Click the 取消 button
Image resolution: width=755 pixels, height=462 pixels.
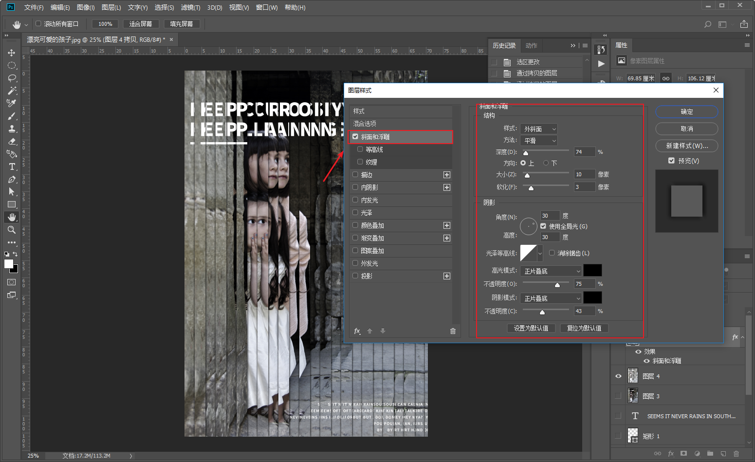687,129
